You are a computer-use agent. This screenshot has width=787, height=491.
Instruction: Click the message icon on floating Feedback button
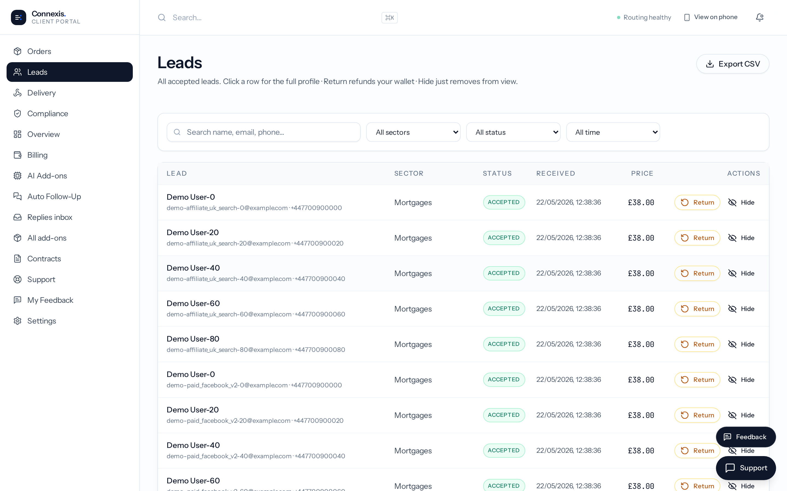pos(727,437)
